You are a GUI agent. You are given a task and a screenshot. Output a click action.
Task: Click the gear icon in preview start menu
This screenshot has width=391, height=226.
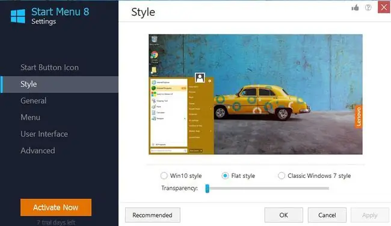coord(210,81)
